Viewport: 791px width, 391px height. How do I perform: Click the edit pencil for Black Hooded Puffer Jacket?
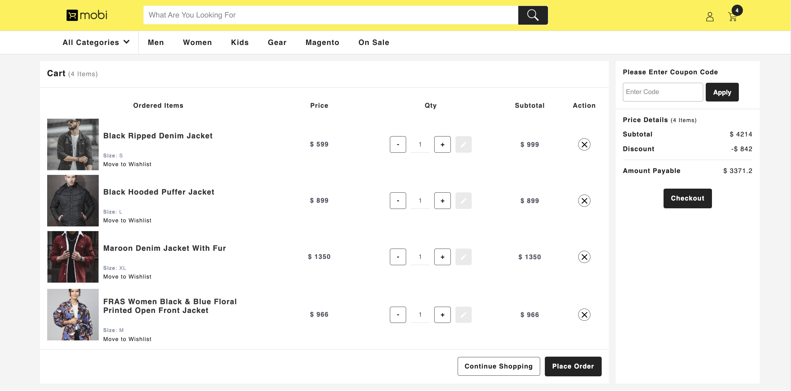coord(464,200)
